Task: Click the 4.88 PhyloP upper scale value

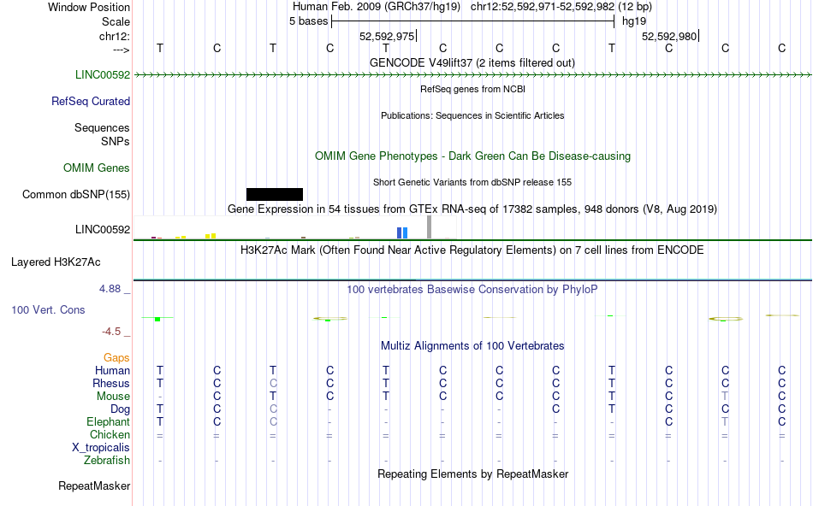Action: [x=110, y=289]
